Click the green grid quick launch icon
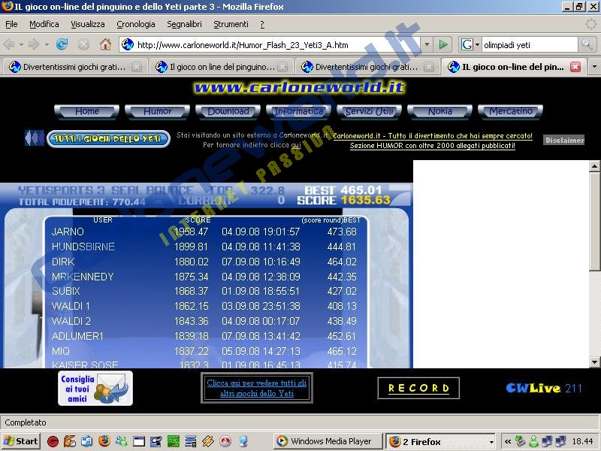This screenshot has width=601, height=451. point(174,441)
